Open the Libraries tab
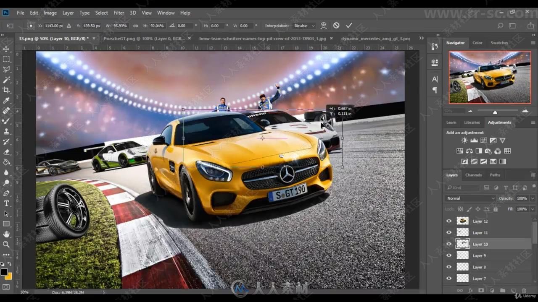538x302 pixels. coord(472,122)
